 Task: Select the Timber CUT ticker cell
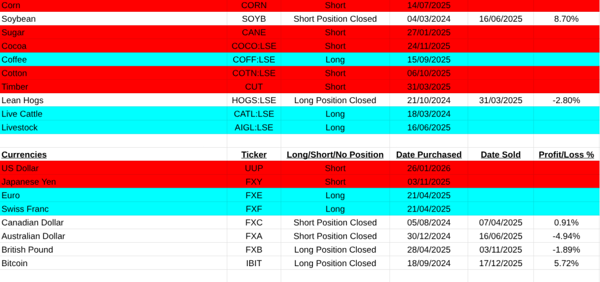coord(254,87)
